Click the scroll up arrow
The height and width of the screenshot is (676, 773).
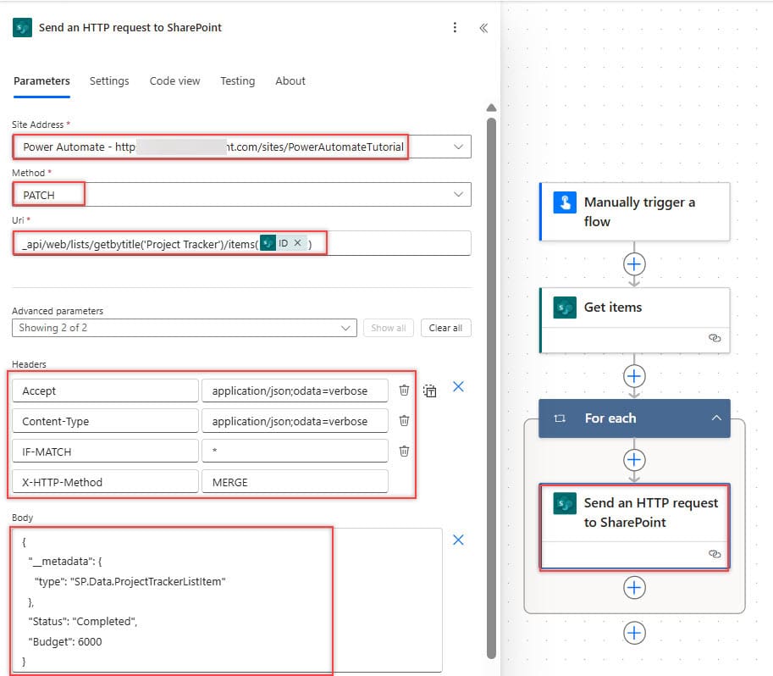(x=492, y=108)
